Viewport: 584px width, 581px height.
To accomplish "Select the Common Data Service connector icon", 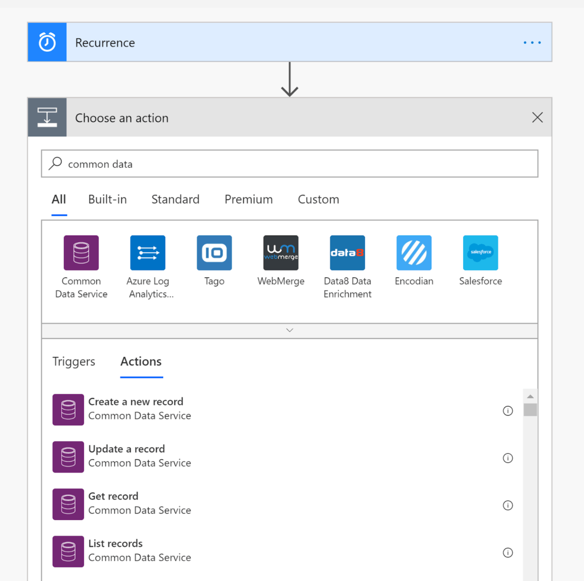I will [81, 253].
